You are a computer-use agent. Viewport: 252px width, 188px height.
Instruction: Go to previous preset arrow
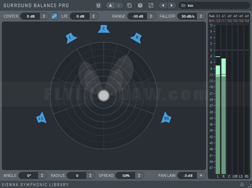(163, 6)
